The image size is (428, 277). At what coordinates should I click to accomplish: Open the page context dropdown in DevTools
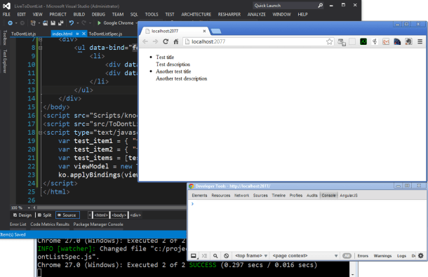pos(305,256)
